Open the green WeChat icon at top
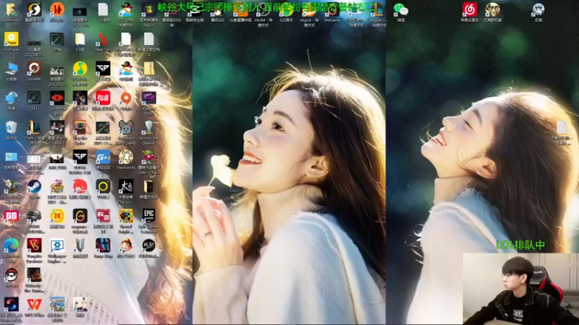This screenshot has width=579, height=325. coord(401,10)
